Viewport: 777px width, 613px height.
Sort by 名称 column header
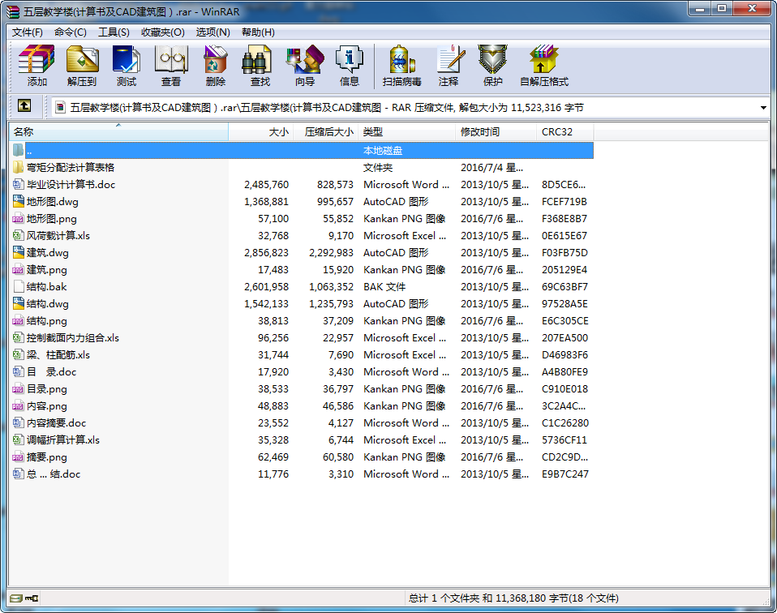118,132
